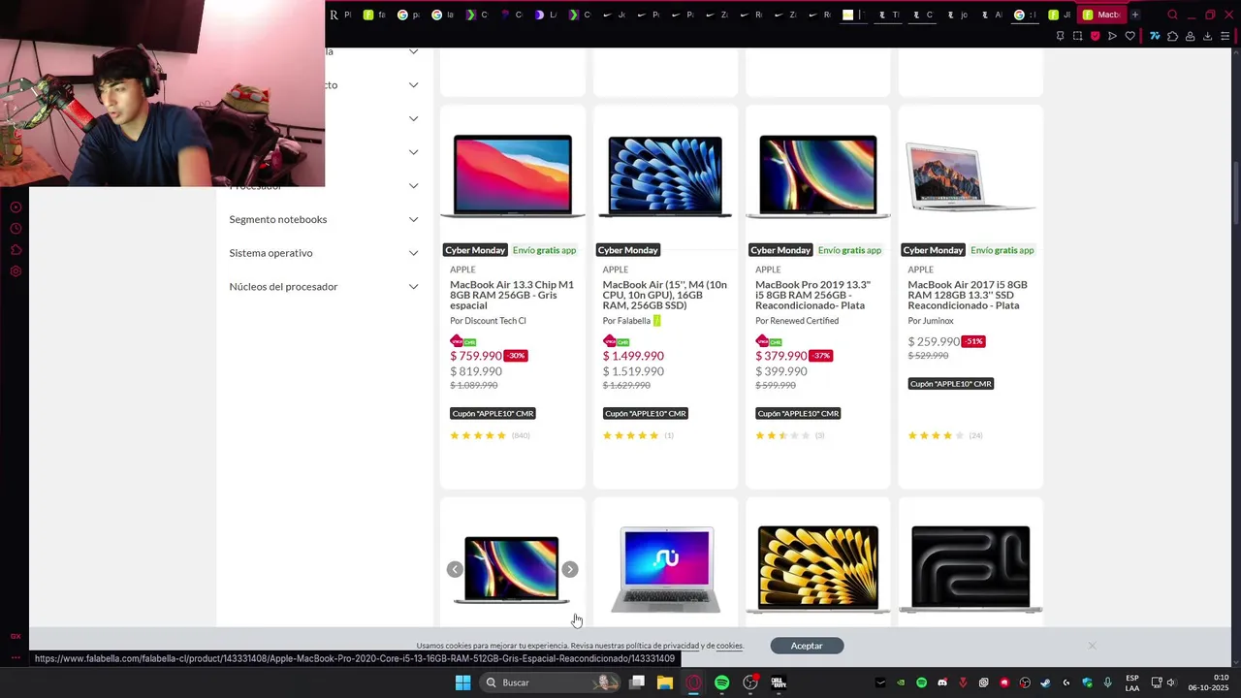Click MacBook Air 2017 silver thumbnail
This screenshot has width=1241, height=698.
971,175
